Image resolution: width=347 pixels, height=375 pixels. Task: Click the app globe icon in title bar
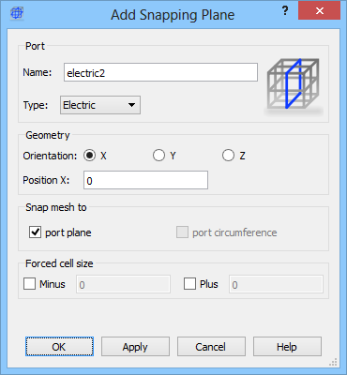[x=17, y=13]
